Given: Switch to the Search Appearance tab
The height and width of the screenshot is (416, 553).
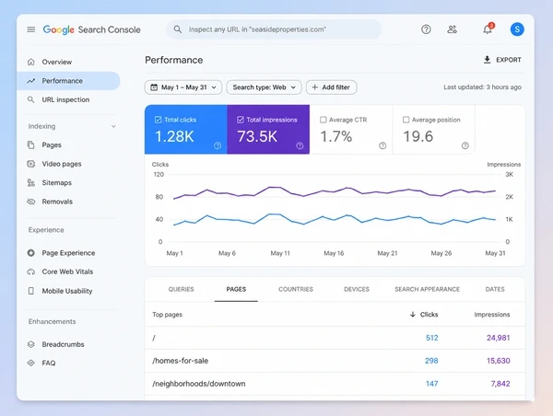Looking at the screenshot, I should pyautogui.click(x=427, y=289).
